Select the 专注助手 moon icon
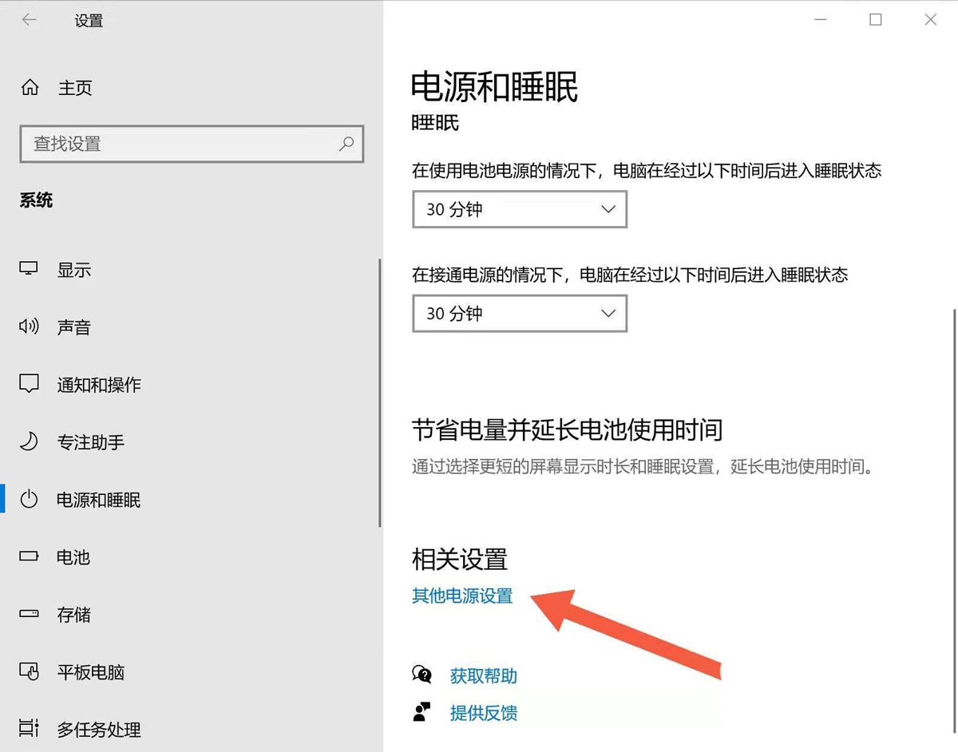Viewport: 958px width, 752px height. pos(29,441)
